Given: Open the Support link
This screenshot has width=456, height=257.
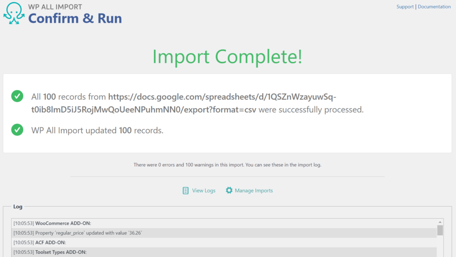Looking at the screenshot, I should 405,7.
